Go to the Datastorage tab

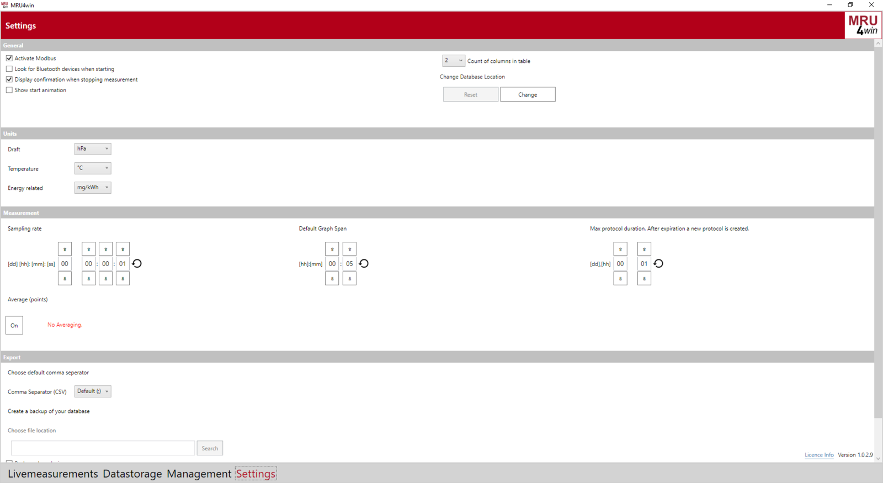(x=132, y=474)
